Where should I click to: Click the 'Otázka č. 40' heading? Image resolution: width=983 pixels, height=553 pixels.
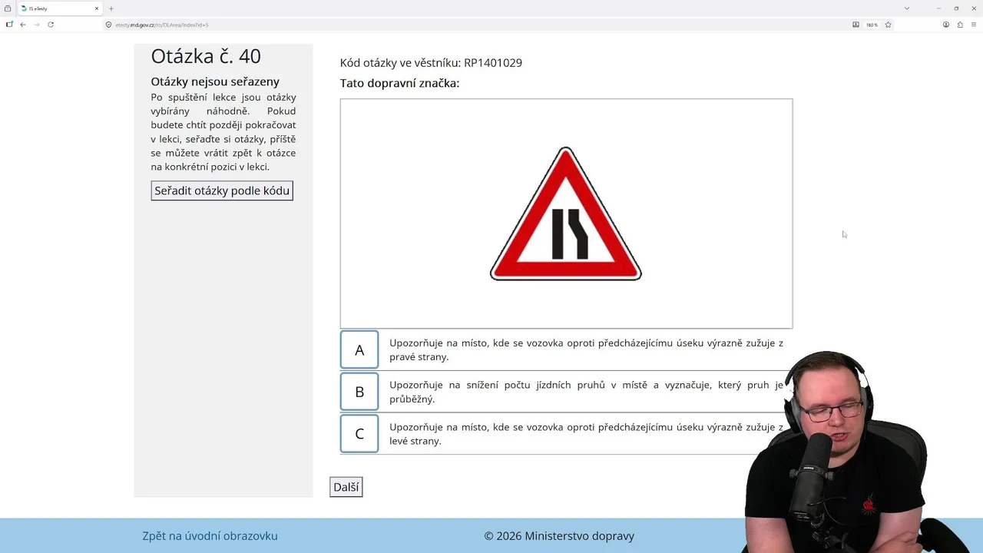click(x=206, y=56)
